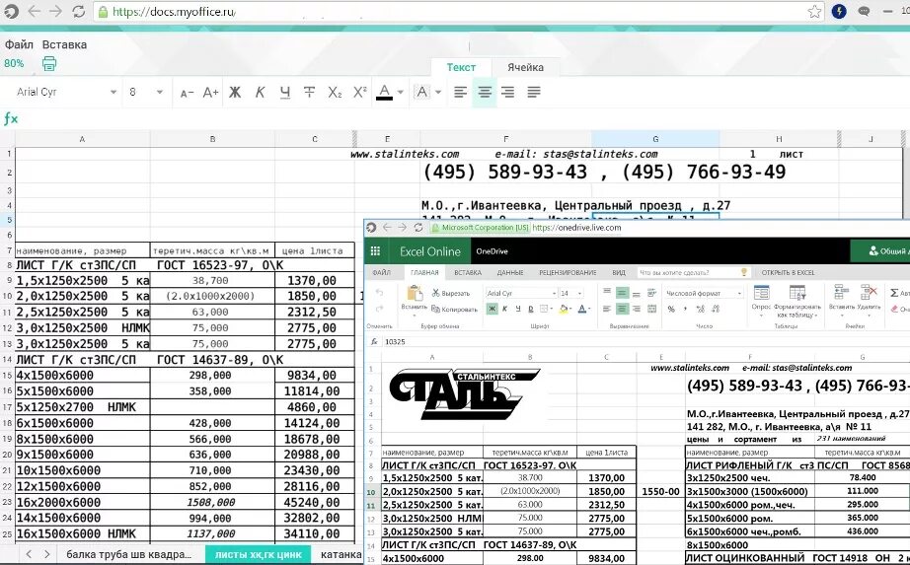Click the undo arrow in Excel Online

379,293
